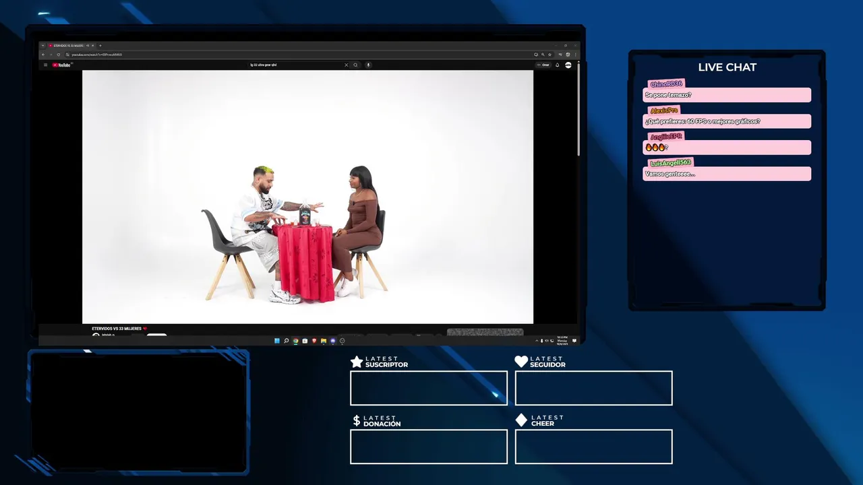This screenshot has height=485, width=863.
Task: Open the Windows Start menu
Action: pyautogui.click(x=277, y=341)
